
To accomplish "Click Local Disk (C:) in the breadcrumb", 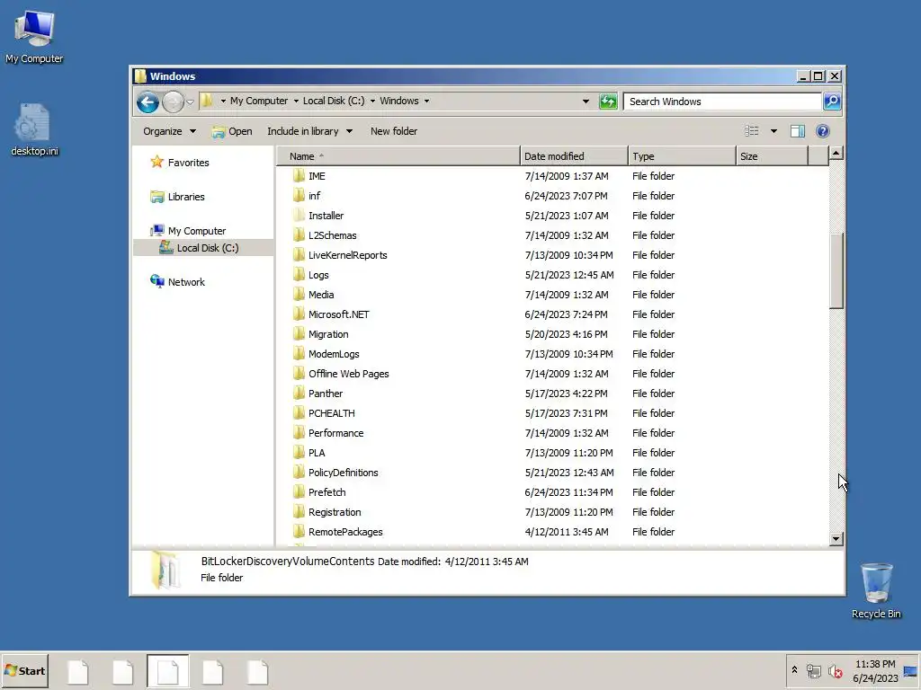I will point(334,101).
